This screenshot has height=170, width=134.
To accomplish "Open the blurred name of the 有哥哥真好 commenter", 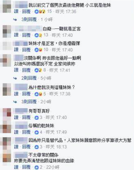I will coord(21,111).
